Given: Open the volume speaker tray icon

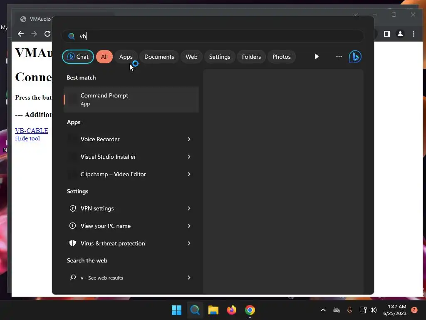Looking at the screenshot, I should point(374,310).
